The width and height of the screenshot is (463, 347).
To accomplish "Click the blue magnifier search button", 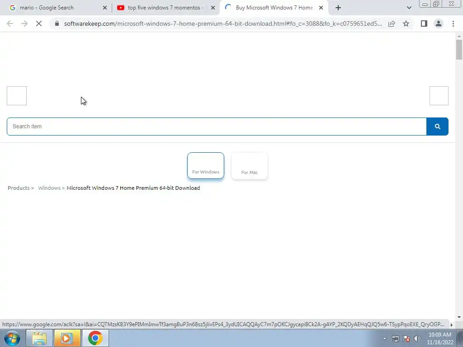I will (x=437, y=127).
